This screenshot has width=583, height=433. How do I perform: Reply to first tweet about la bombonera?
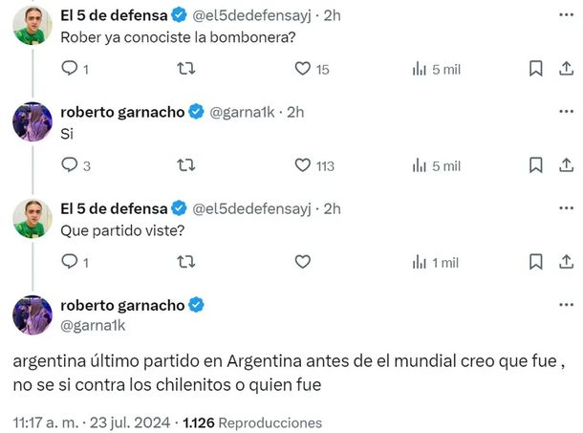pyautogui.click(x=69, y=69)
